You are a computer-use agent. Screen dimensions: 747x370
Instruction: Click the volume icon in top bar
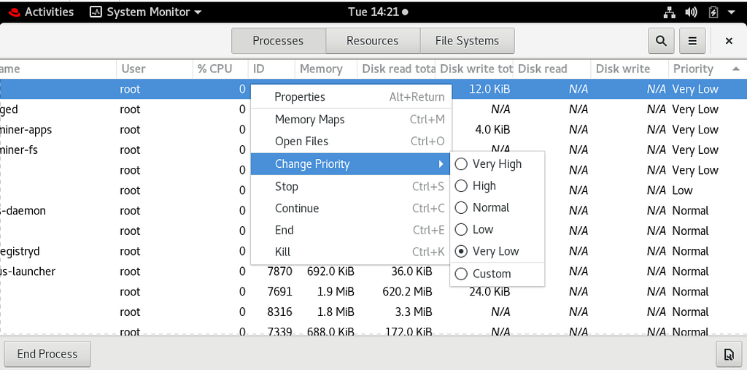(692, 12)
